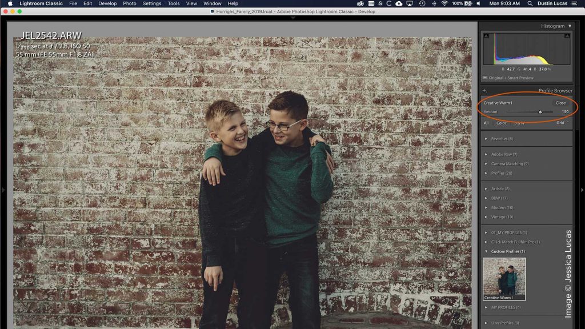
Task: Toggle the shadow clipping indicator on the histogram
Action: (486, 34)
